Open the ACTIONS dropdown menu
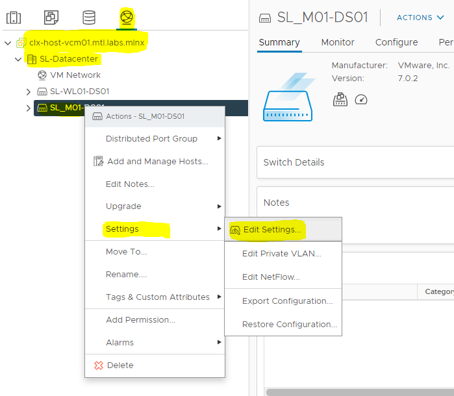Screen dimensions: 454x396 point(420,18)
